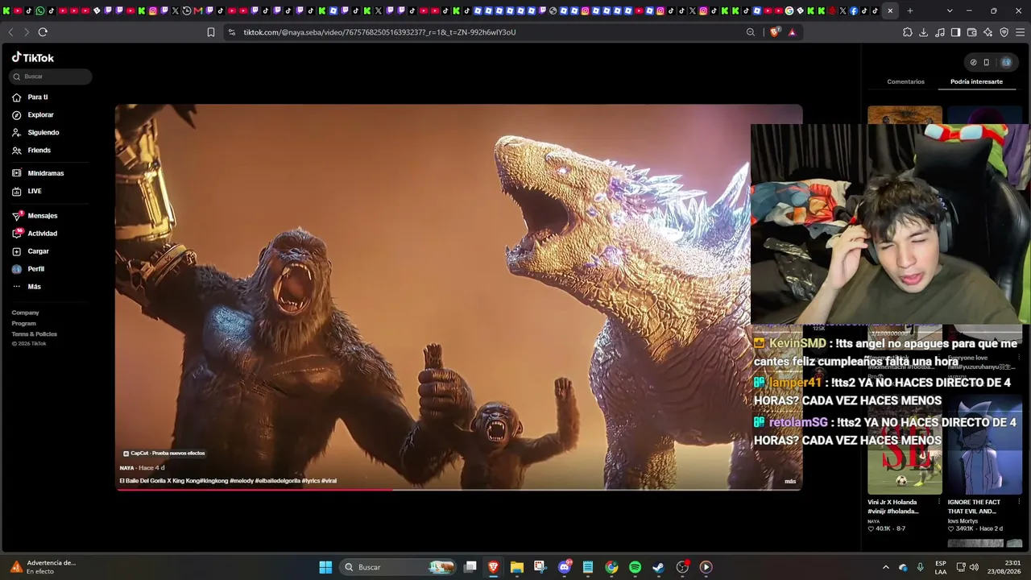1031x580 pixels.
Task: Click the red video progress bar
Action: pyautogui.click(x=254, y=489)
